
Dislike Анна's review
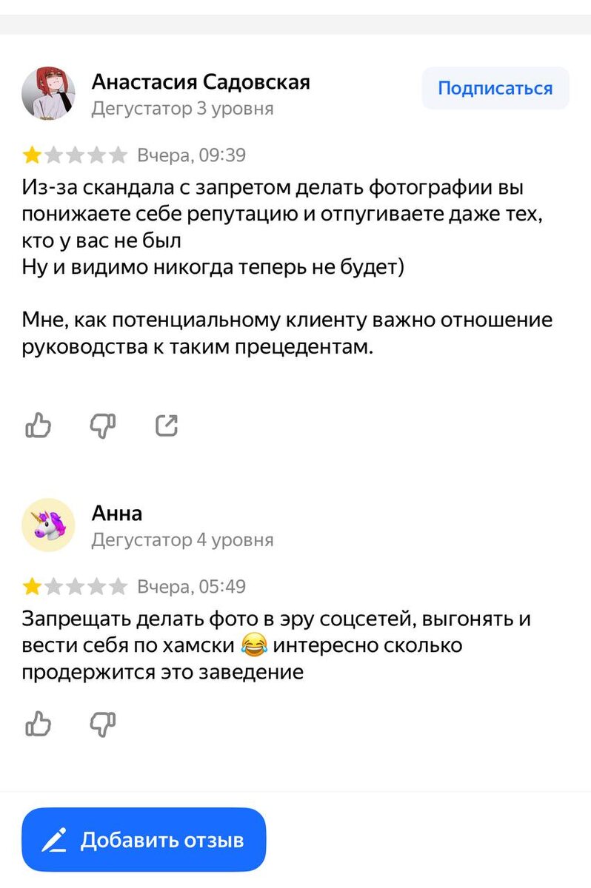[x=102, y=724]
